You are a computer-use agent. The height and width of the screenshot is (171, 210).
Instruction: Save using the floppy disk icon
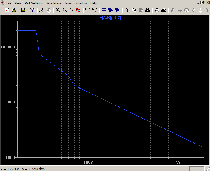point(23,10)
